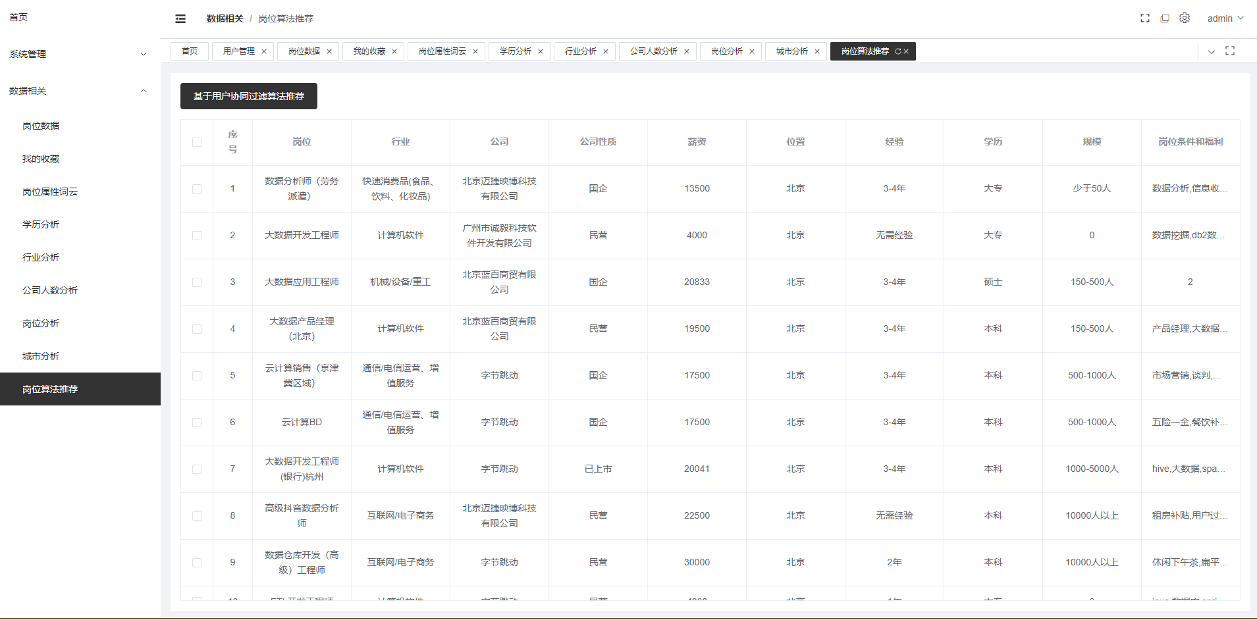Tick the checkbox for row 6 云计算BD
1257x620 pixels.
(x=197, y=423)
